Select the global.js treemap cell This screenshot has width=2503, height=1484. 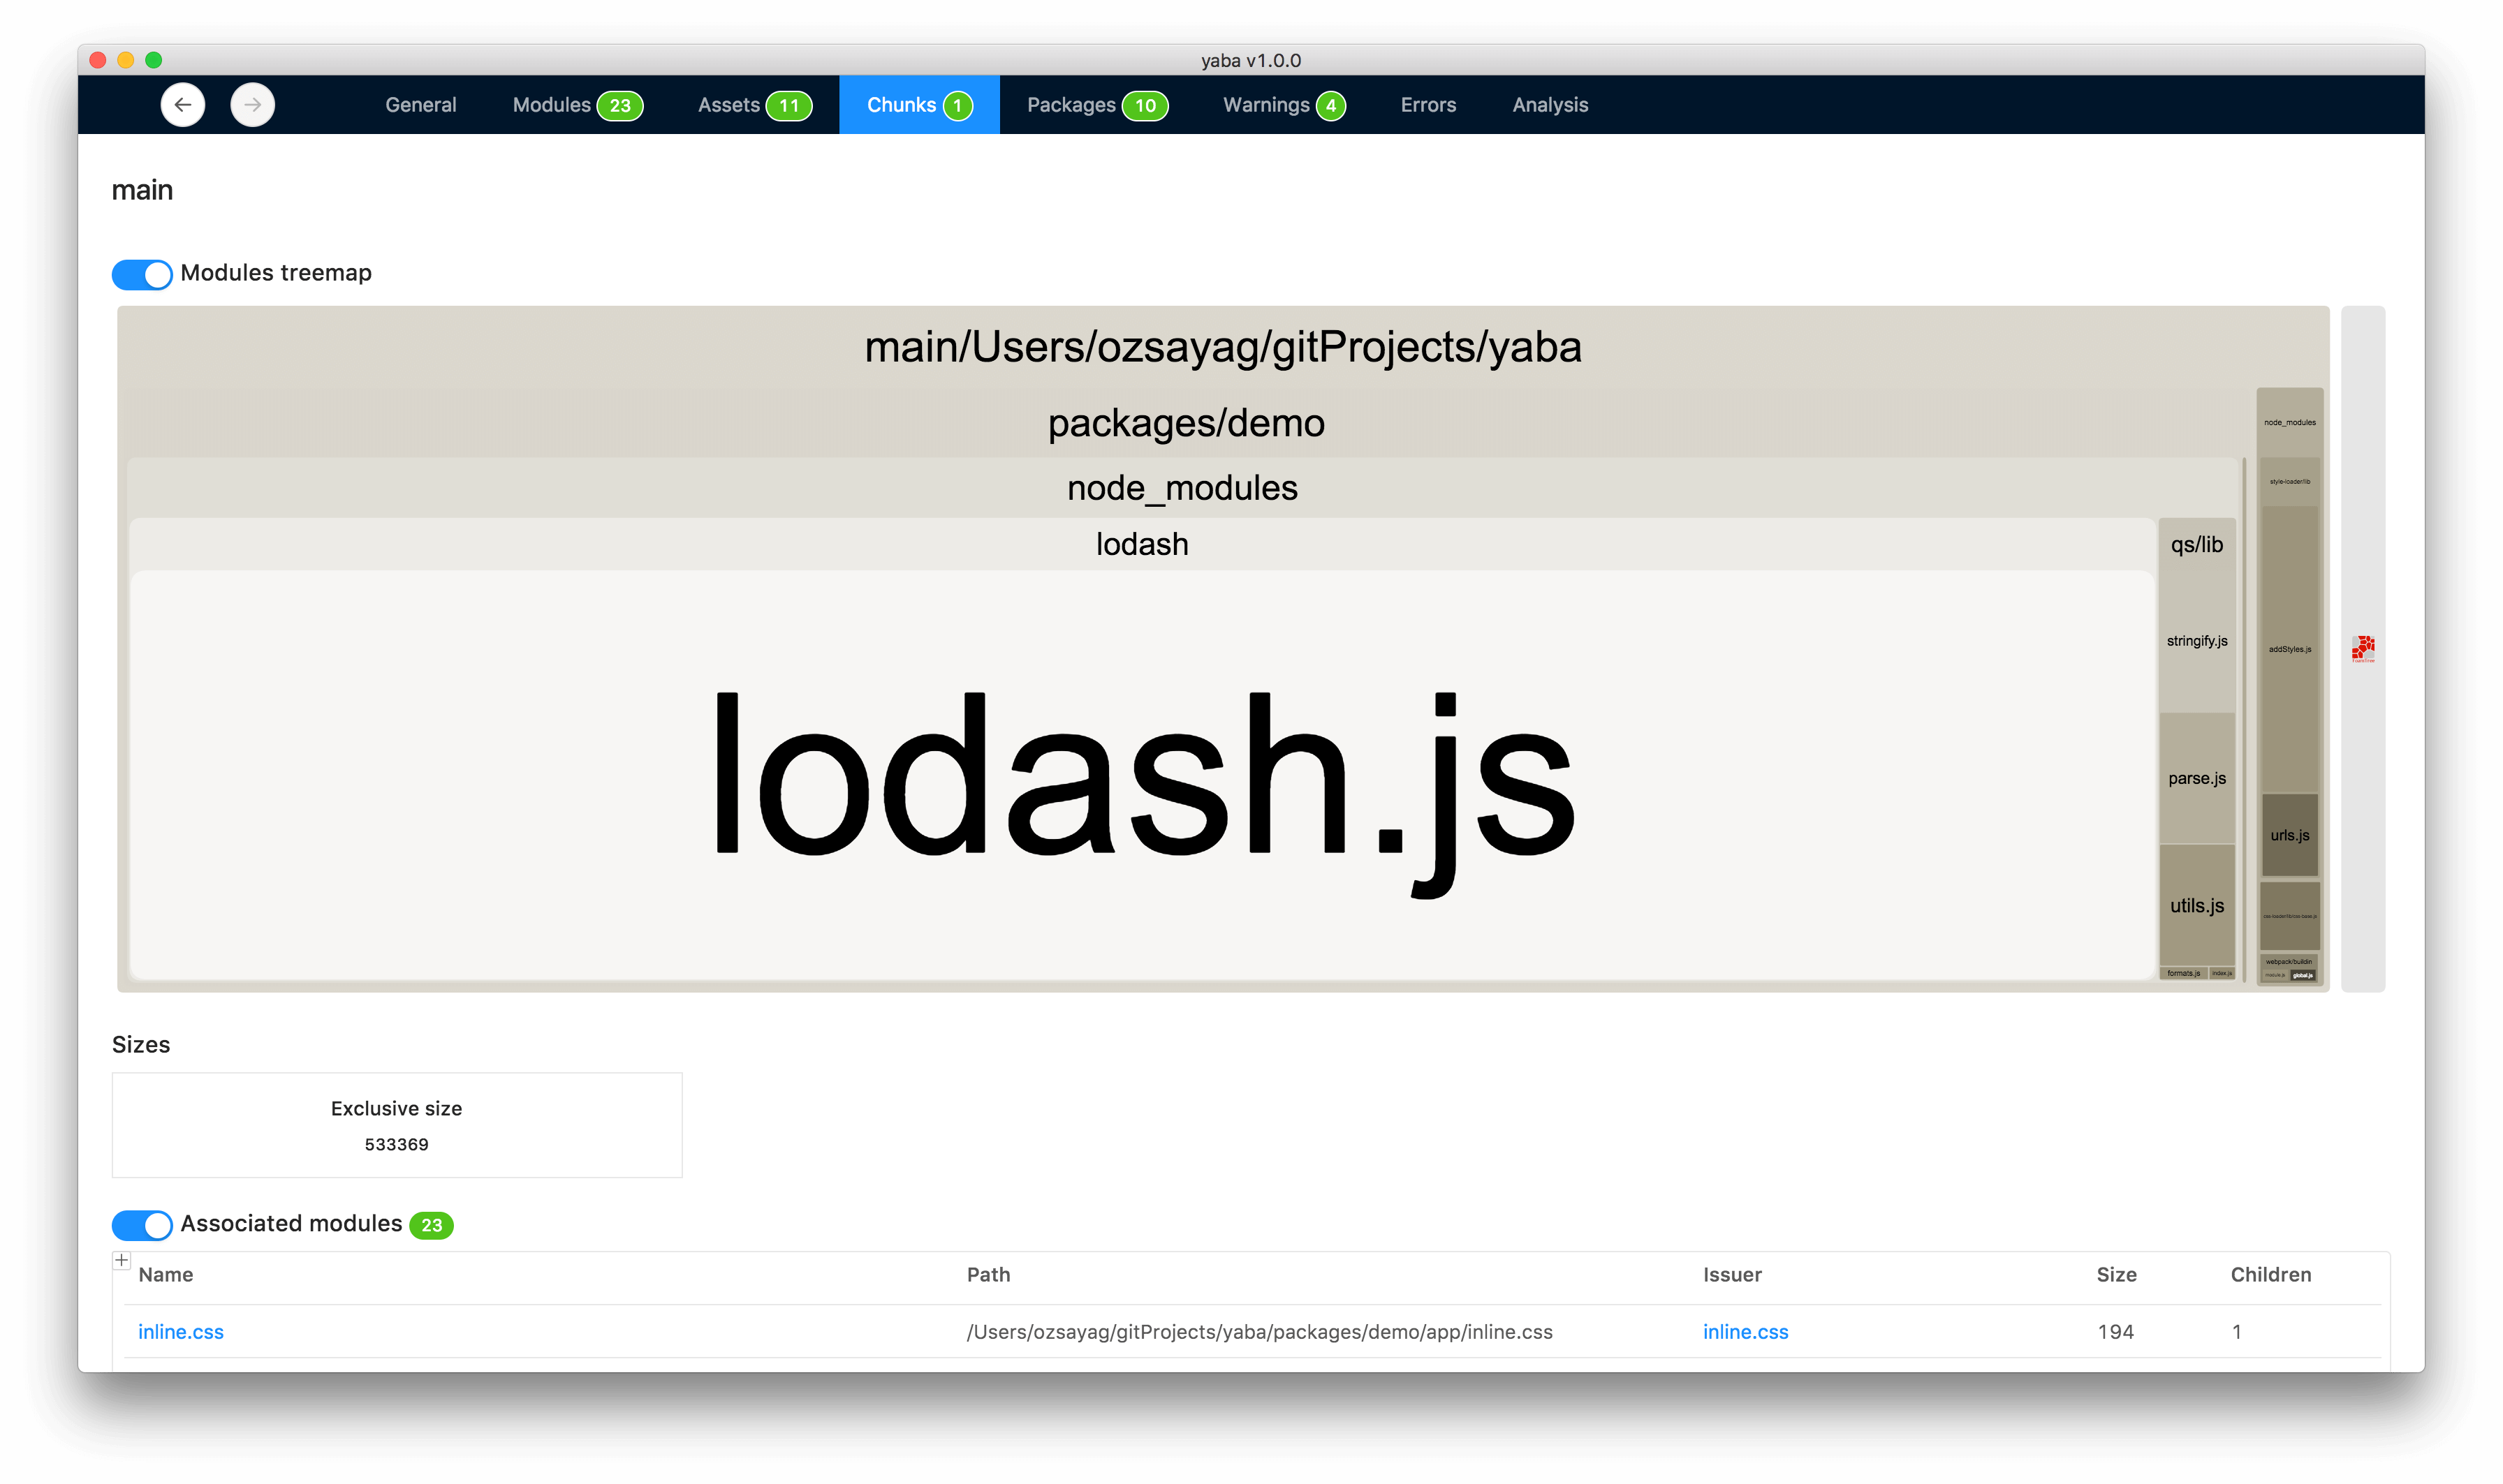[x=2303, y=976]
